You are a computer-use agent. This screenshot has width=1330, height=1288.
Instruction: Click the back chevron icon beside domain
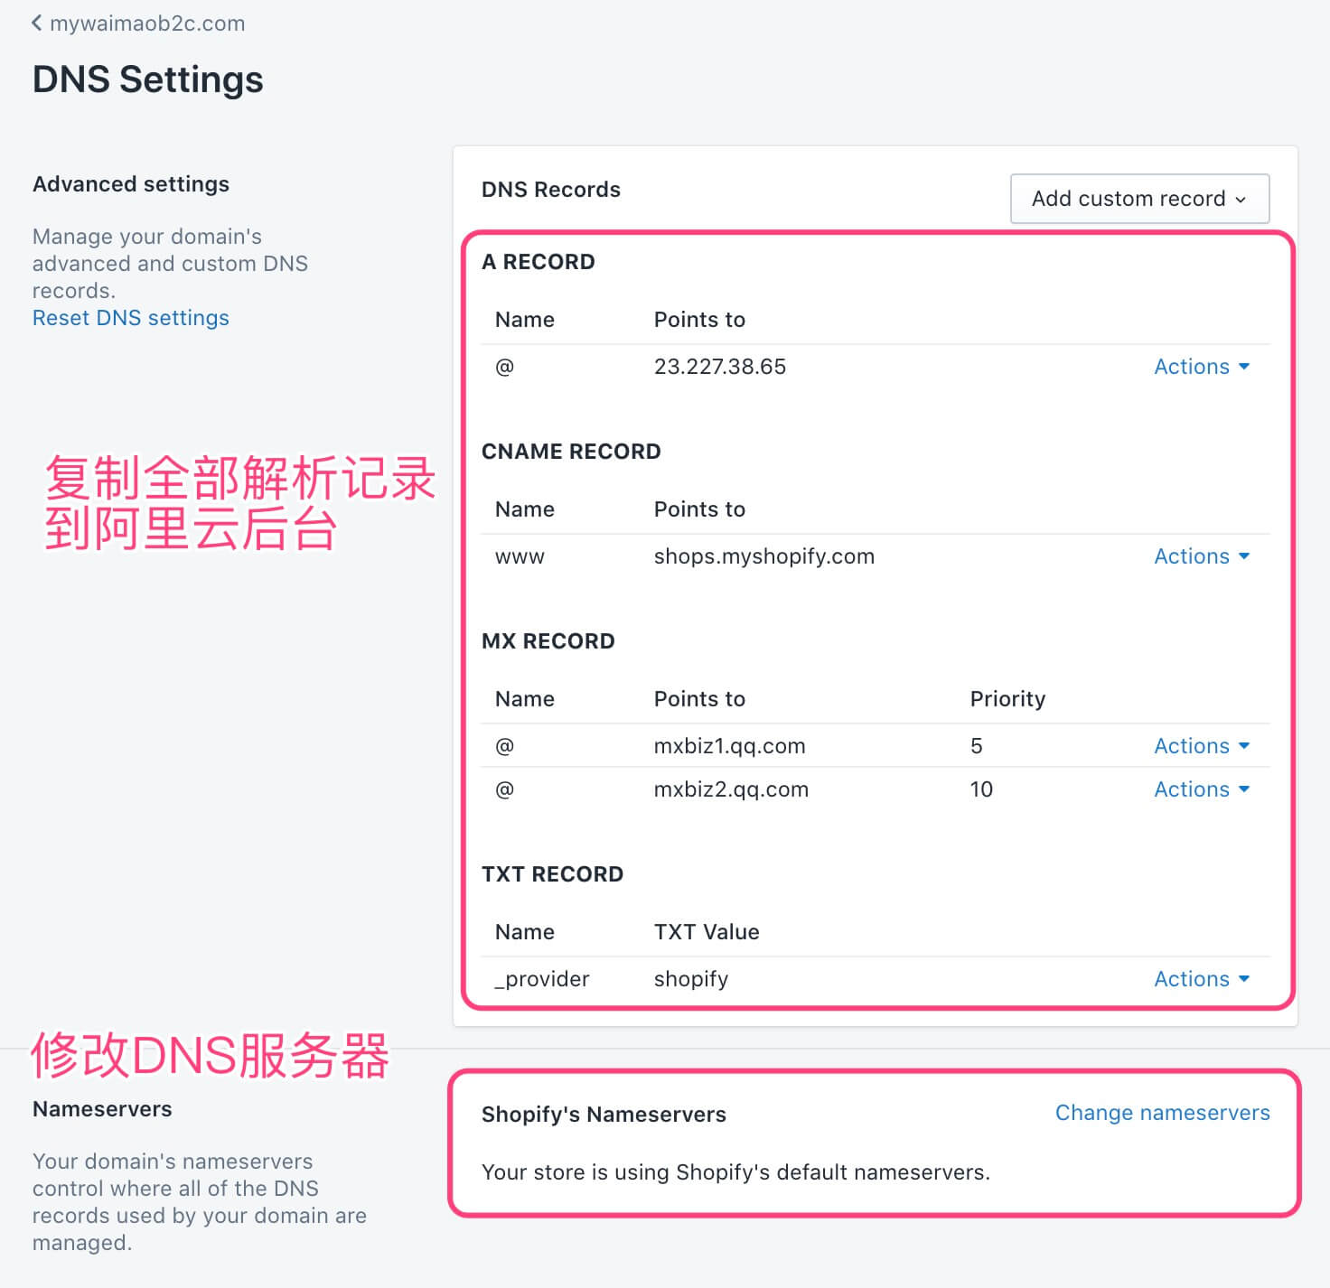pos(37,23)
